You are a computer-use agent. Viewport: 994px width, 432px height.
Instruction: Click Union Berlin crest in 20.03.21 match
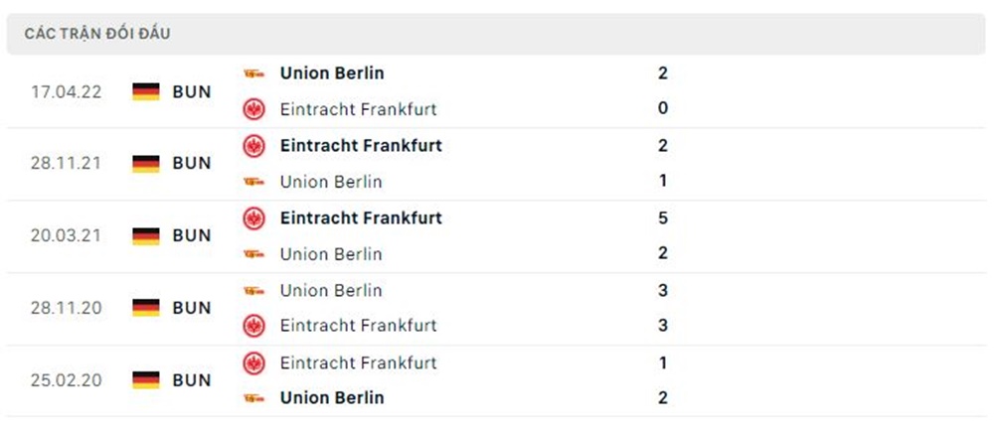(x=253, y=254)
